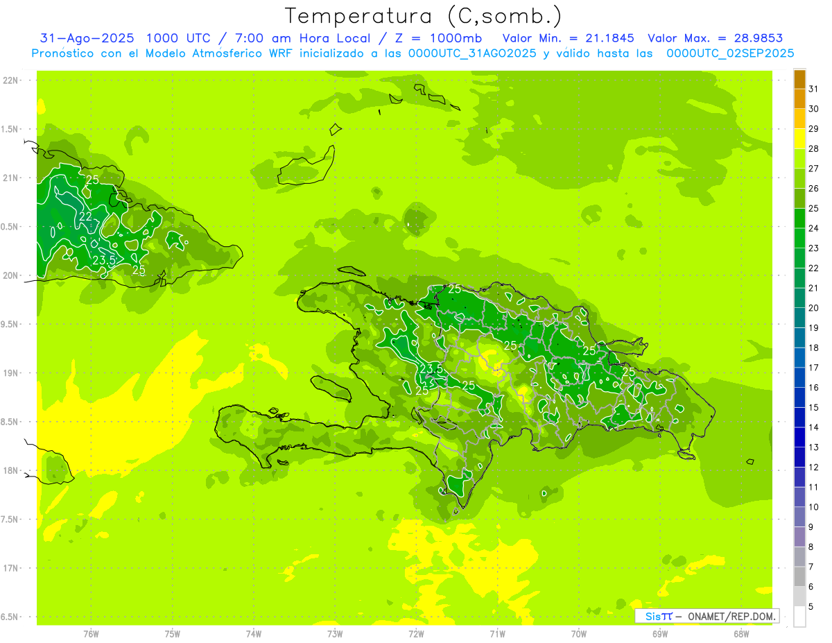Select legend value '16'
This screenshot has width=832, height=643.
814,387
